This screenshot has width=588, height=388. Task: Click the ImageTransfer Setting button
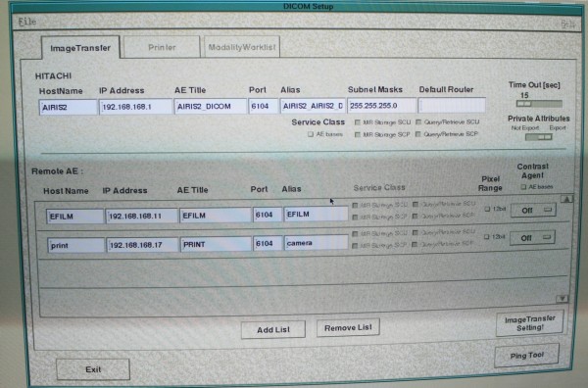tap(529, 322)
